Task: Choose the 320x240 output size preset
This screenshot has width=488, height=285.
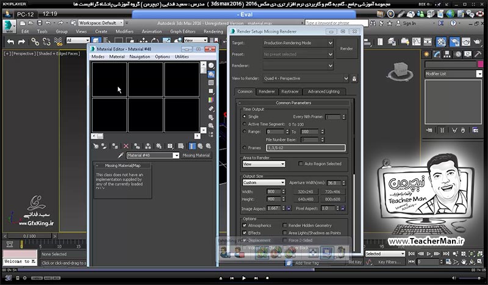Action: click(x=306, y=192)
